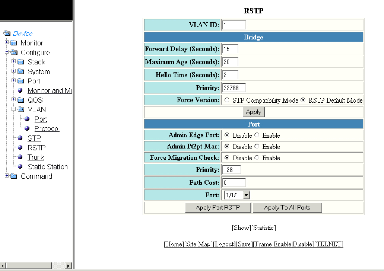Open the Trunk tree link
The image size is (384, 271).
click(x=36, y=157)
